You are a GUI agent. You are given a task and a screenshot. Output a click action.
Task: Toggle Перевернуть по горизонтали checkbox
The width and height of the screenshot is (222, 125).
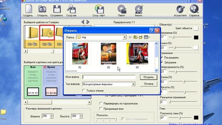(x=101, y=103)
